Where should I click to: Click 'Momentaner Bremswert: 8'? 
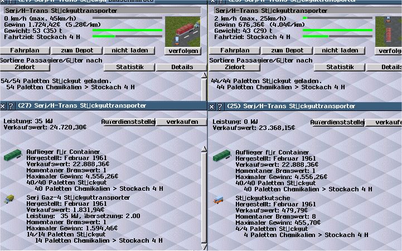pyautogui.click(x=275, y=216)
